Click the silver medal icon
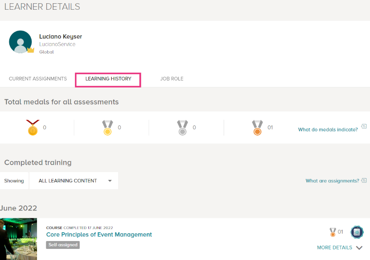 pyautogui.click(x=182, y=128)
